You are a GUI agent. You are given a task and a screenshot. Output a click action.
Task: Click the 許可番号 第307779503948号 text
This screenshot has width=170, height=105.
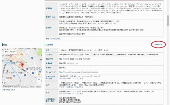pyautogui.click(x=70, y=102)
